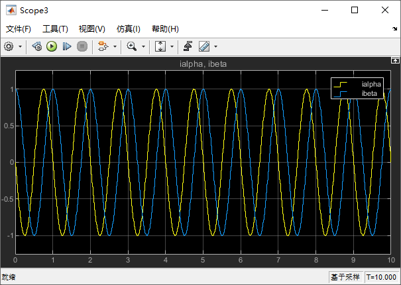
Task: Click the y-axis label -0.5
Action: (7, 199)
